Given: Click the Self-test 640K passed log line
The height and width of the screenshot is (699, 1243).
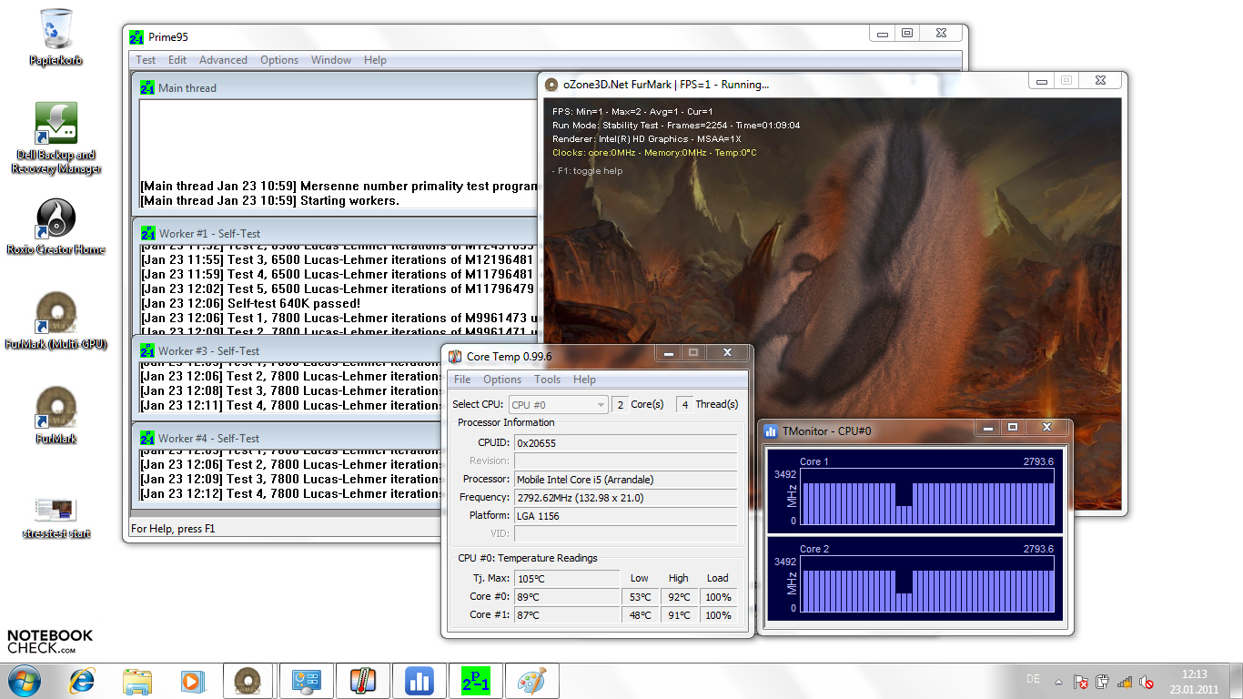Looking at the screenshot, I should (x=250, y=303).
